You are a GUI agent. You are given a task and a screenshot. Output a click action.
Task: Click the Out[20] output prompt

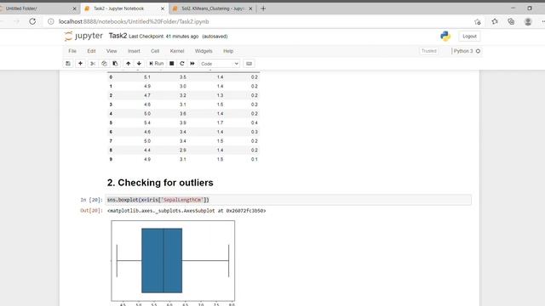(91, 211)
